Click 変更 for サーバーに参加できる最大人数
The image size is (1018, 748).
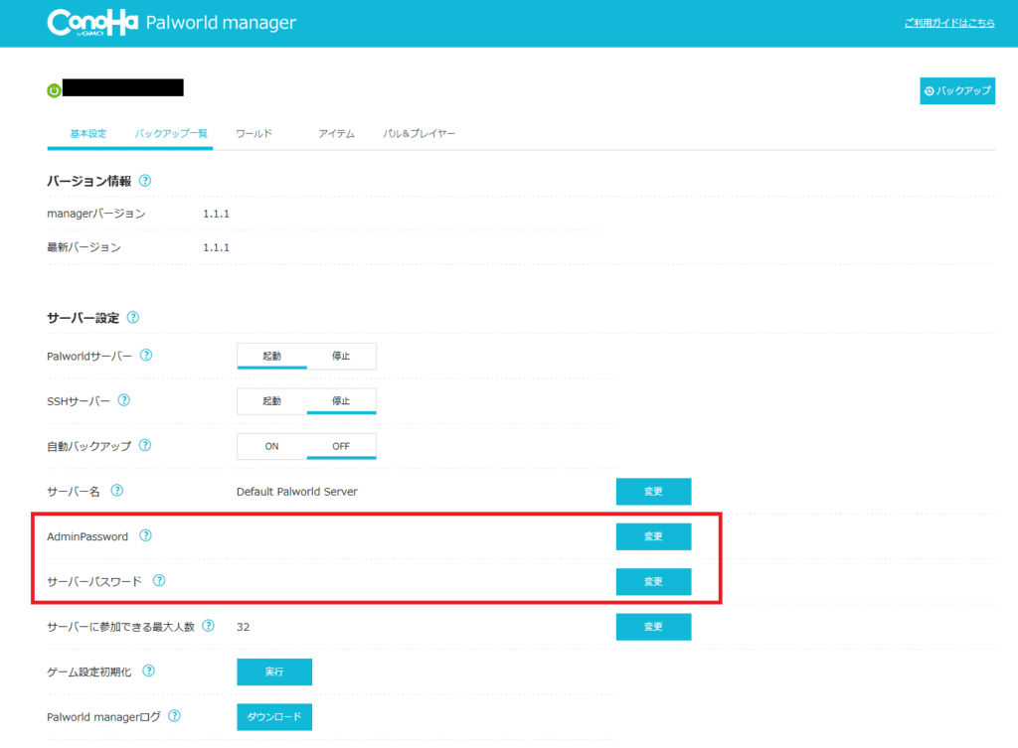(x=654, y=627)
